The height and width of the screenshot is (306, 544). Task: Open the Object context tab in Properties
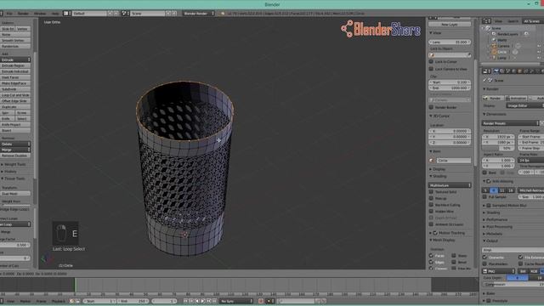click(x=519, y=71)
